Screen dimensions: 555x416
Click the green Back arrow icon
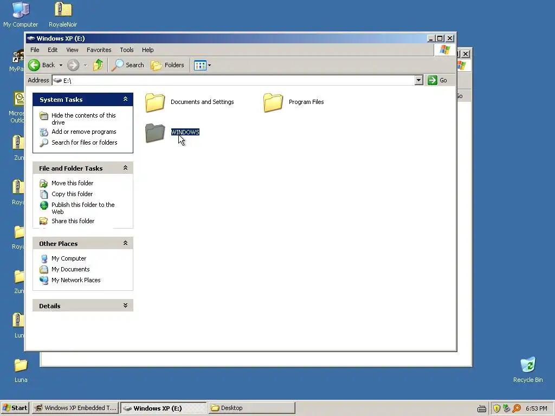click(34, 65)
